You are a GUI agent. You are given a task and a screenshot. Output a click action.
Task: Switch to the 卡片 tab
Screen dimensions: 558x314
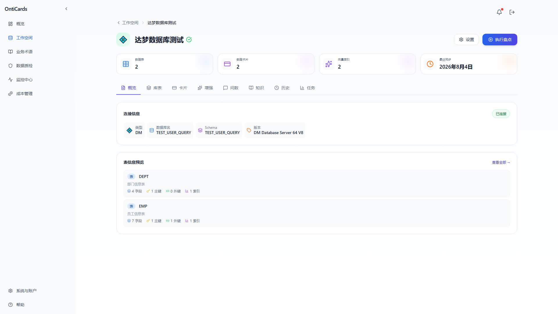[180, 88]
